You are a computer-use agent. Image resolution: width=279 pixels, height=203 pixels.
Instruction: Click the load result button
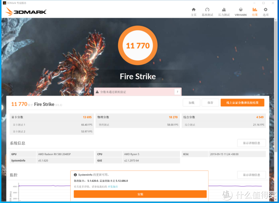[192, 103]
